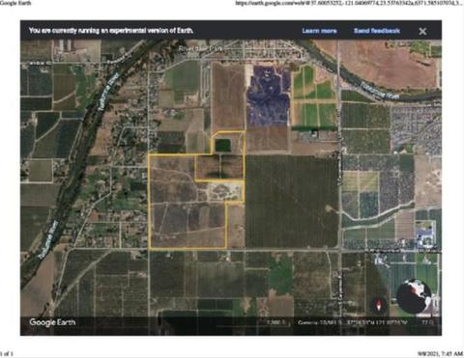Click the green square field inside yellow outline

pos(222,146)
